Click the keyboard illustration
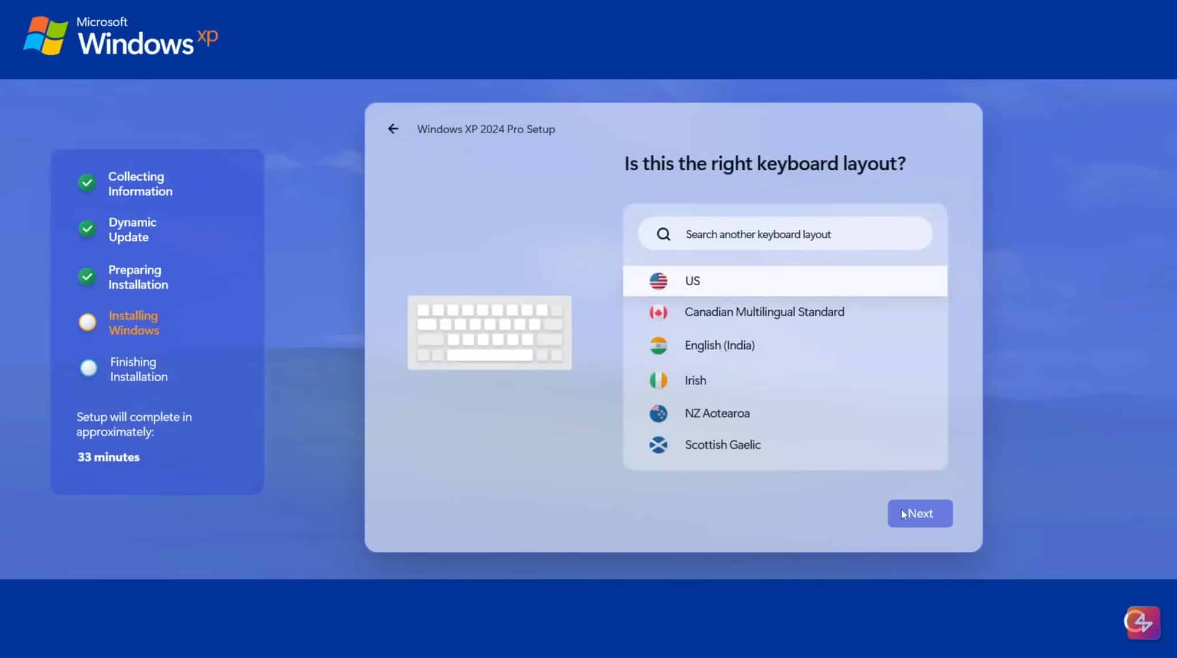Screen dimensions: 1177x658 pos(490,332)
